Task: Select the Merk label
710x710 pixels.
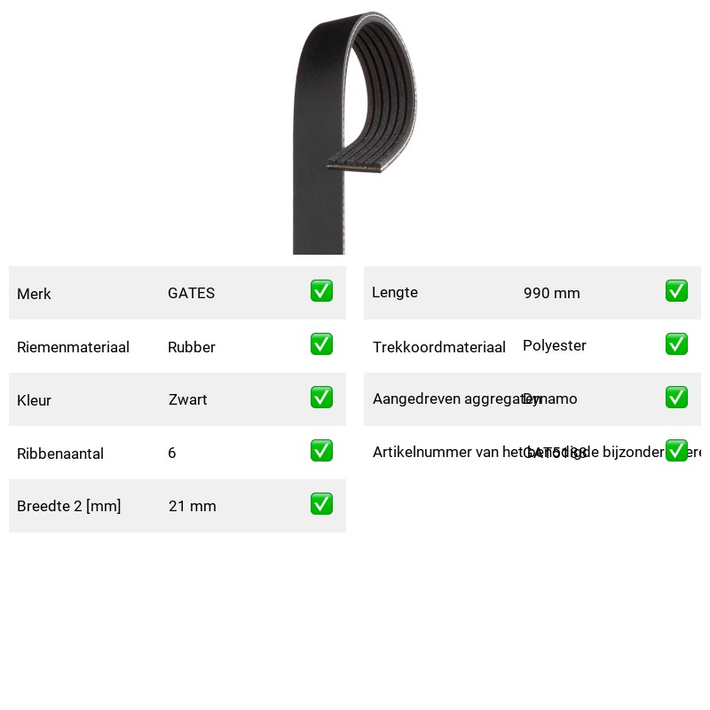Action: click(x=34, y=294)
